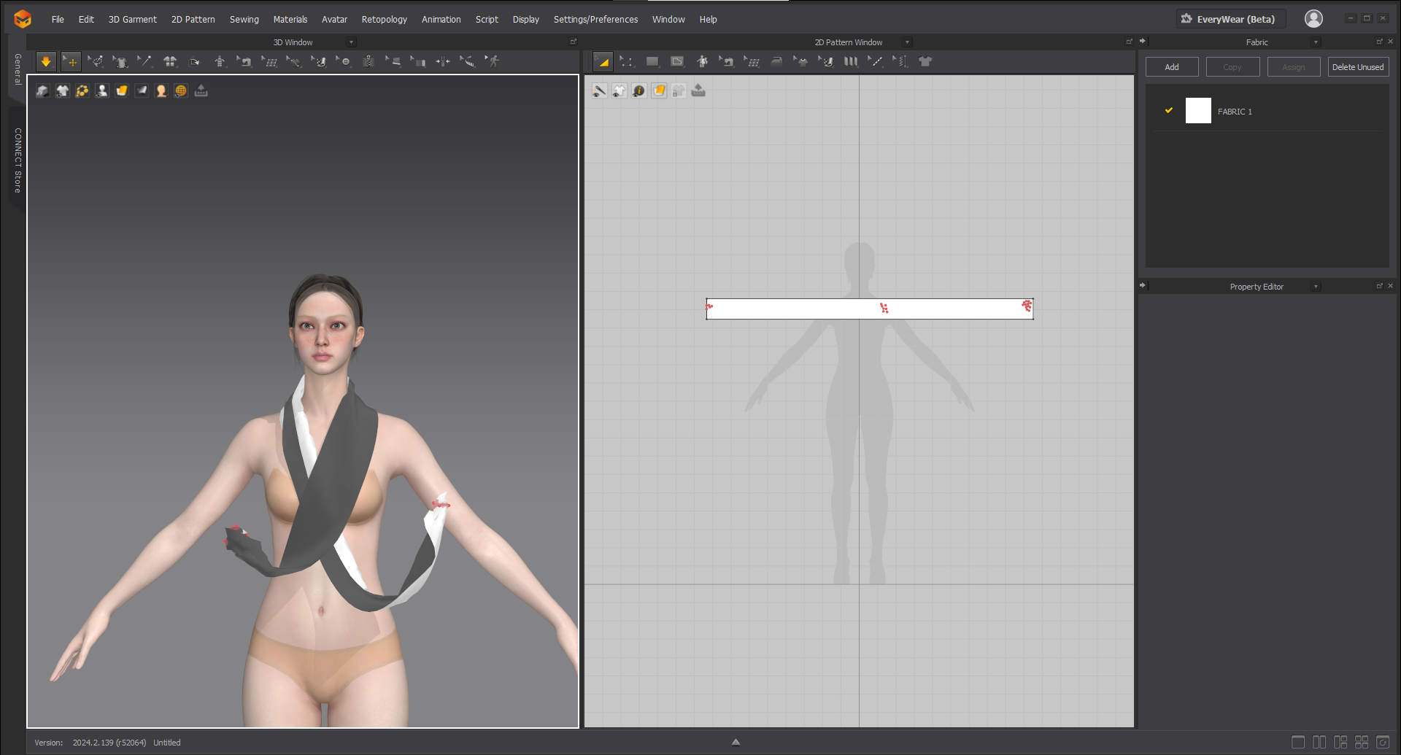Select the Select/Move tool in 3D toolbar
Screen dimensions: 1401x755
(x=71, y=62)
